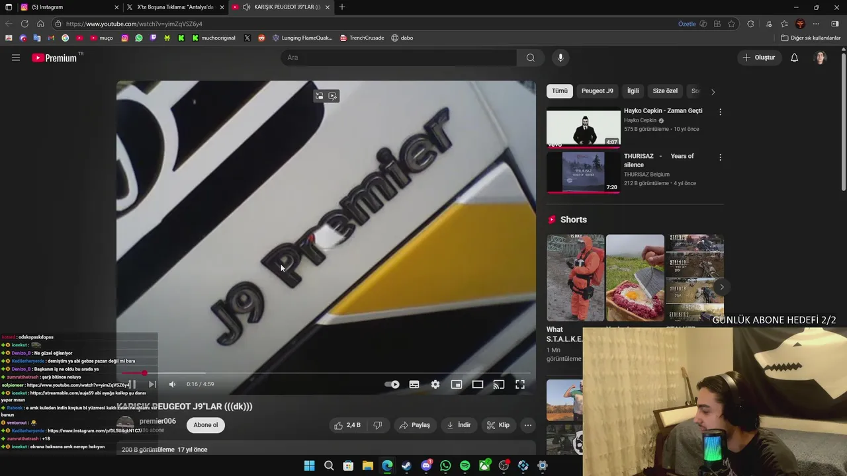Open more actions three-dot menu
The height and width of the screenshot is (476, 847).
coord(527,425)
